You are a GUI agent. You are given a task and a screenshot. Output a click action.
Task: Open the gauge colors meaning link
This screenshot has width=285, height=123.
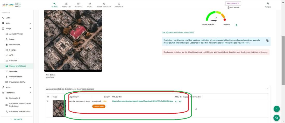click(178, 32)
